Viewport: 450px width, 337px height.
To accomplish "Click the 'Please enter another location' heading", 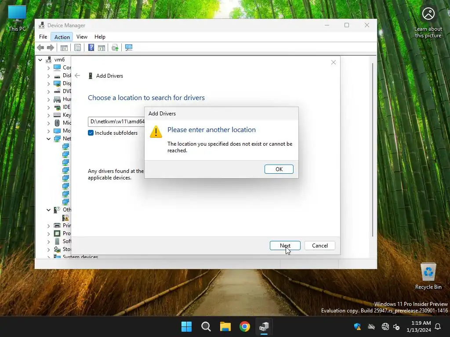I will click(211, 129).
